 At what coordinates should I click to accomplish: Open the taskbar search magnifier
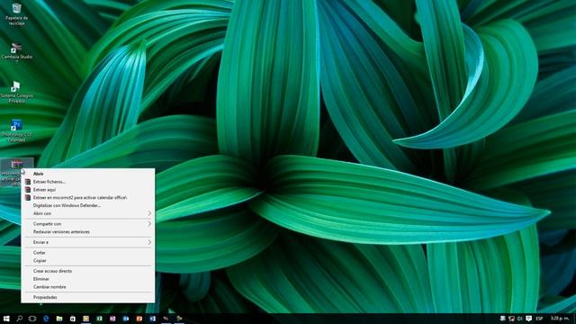click(20, 319)
